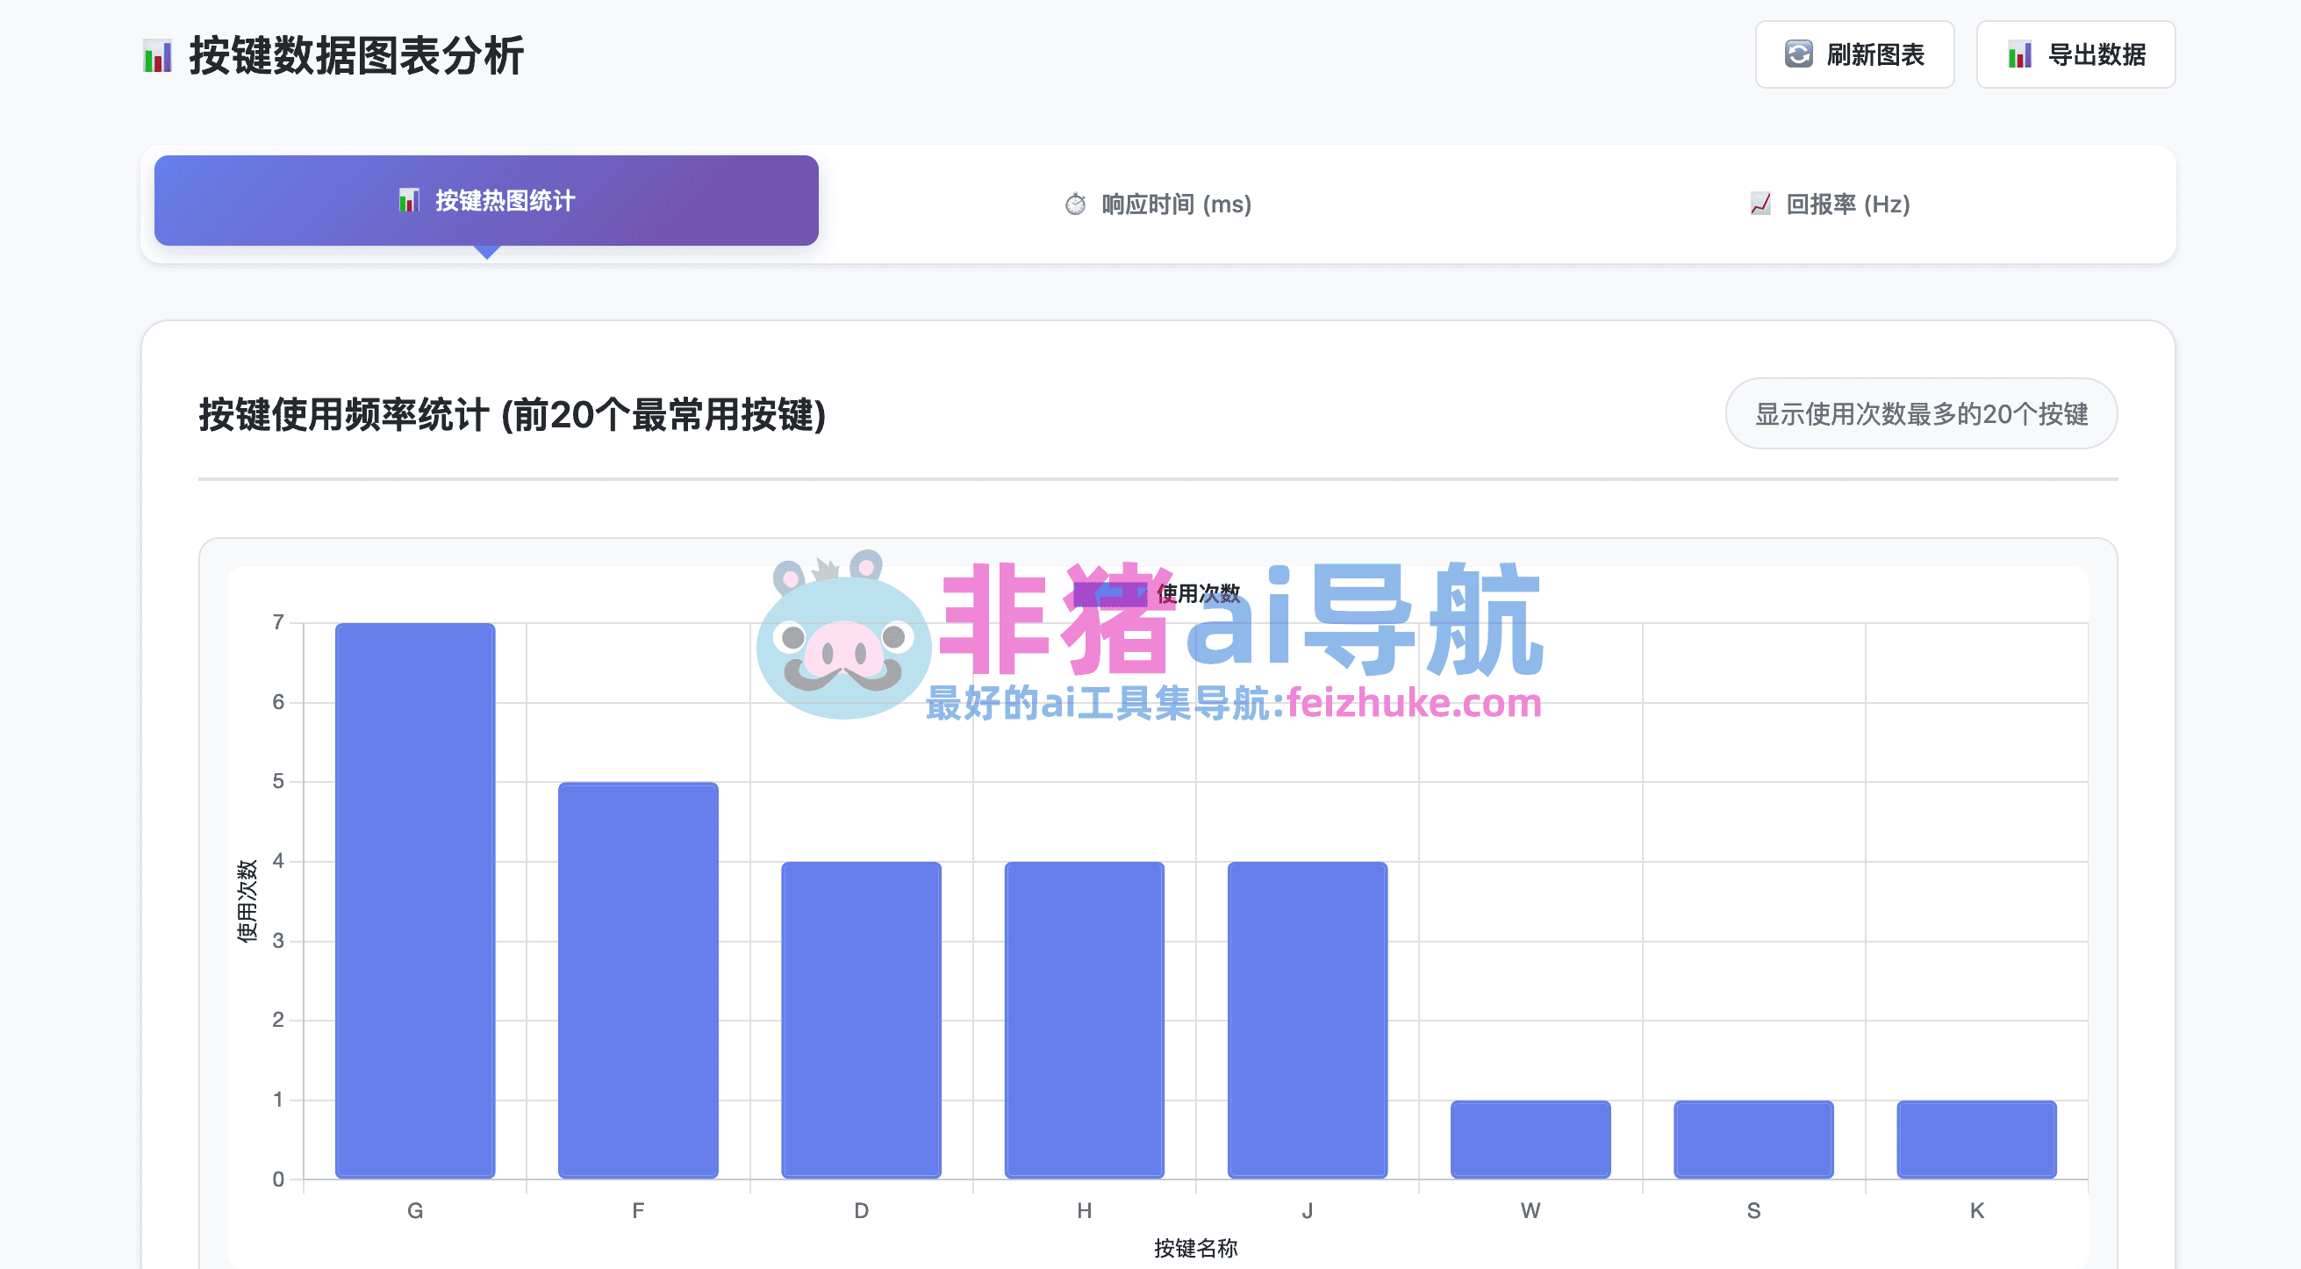Click the G key bar in chart
Viewport: 2301px width, 1269px height.
414,900
